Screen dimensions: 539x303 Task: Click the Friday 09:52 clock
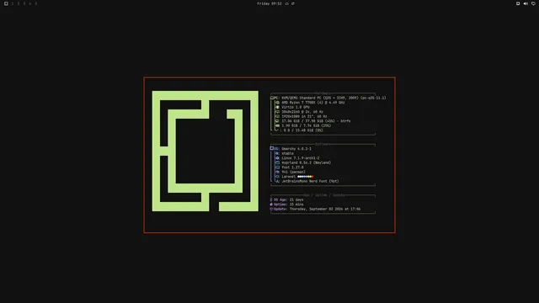tap(269, 3)
